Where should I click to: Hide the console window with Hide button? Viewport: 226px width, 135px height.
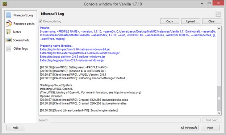click(210, 128)
